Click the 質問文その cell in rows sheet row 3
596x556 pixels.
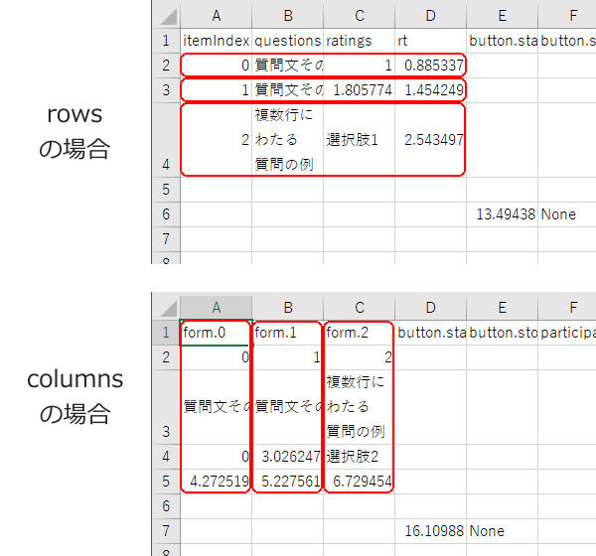(288, 90)
